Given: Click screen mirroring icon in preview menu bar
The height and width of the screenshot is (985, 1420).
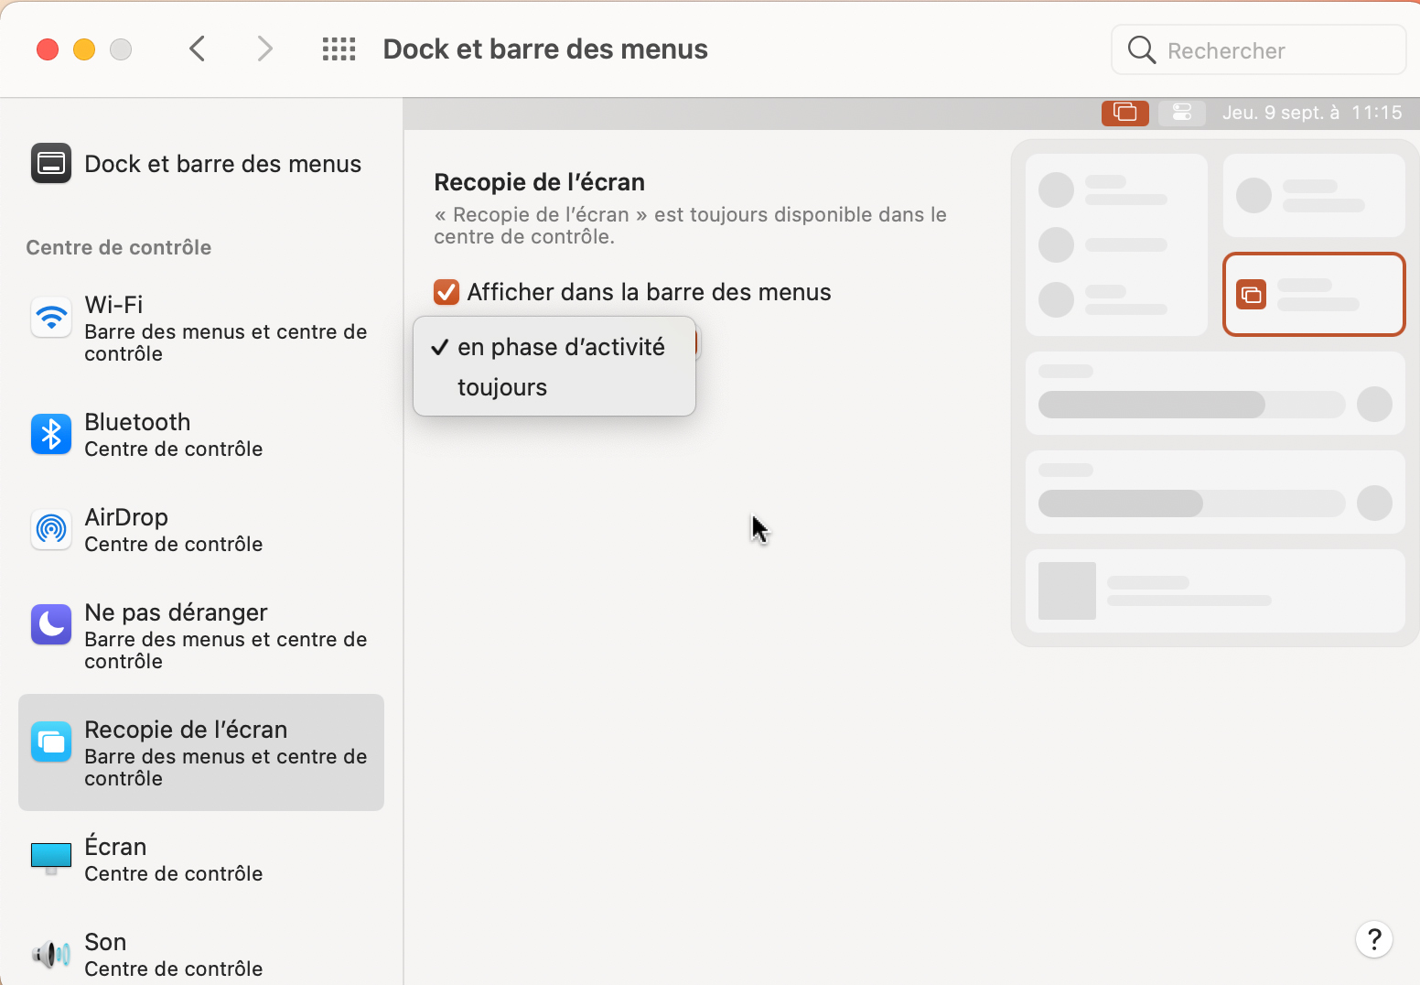Looking at the screenshot, I should 1125,113.
